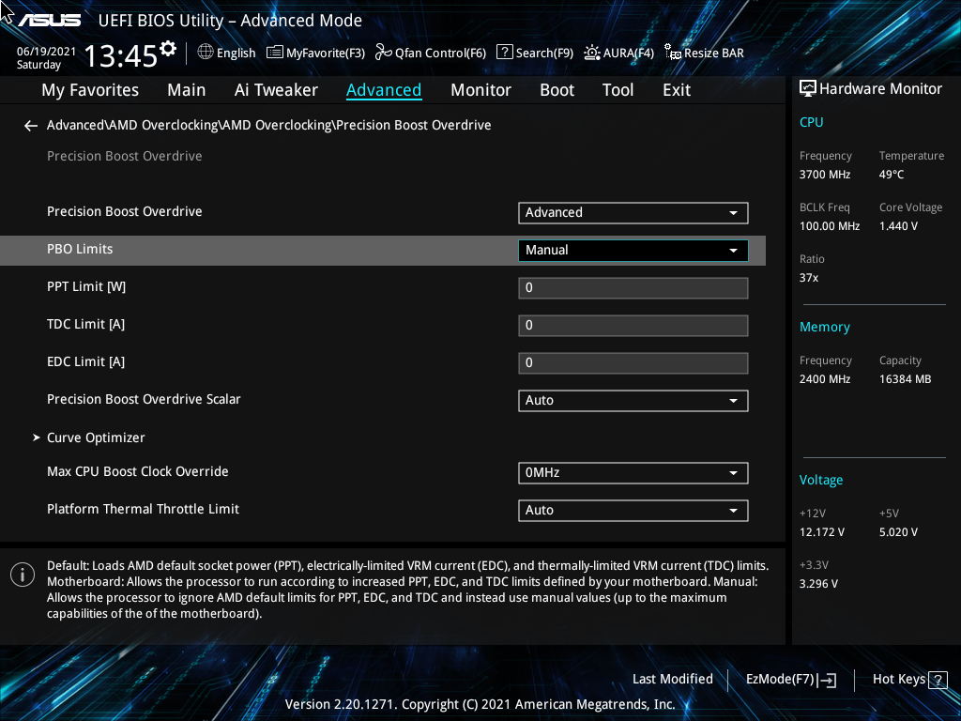Click the 12.172 V reading
961x721 pixels.
point(821,532)
